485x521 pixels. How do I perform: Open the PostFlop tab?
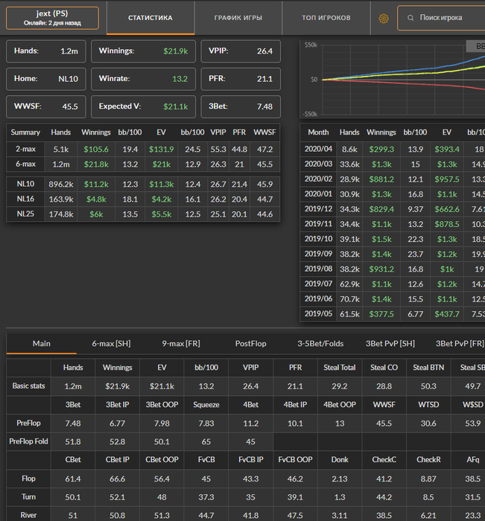(x=250, y=344)
